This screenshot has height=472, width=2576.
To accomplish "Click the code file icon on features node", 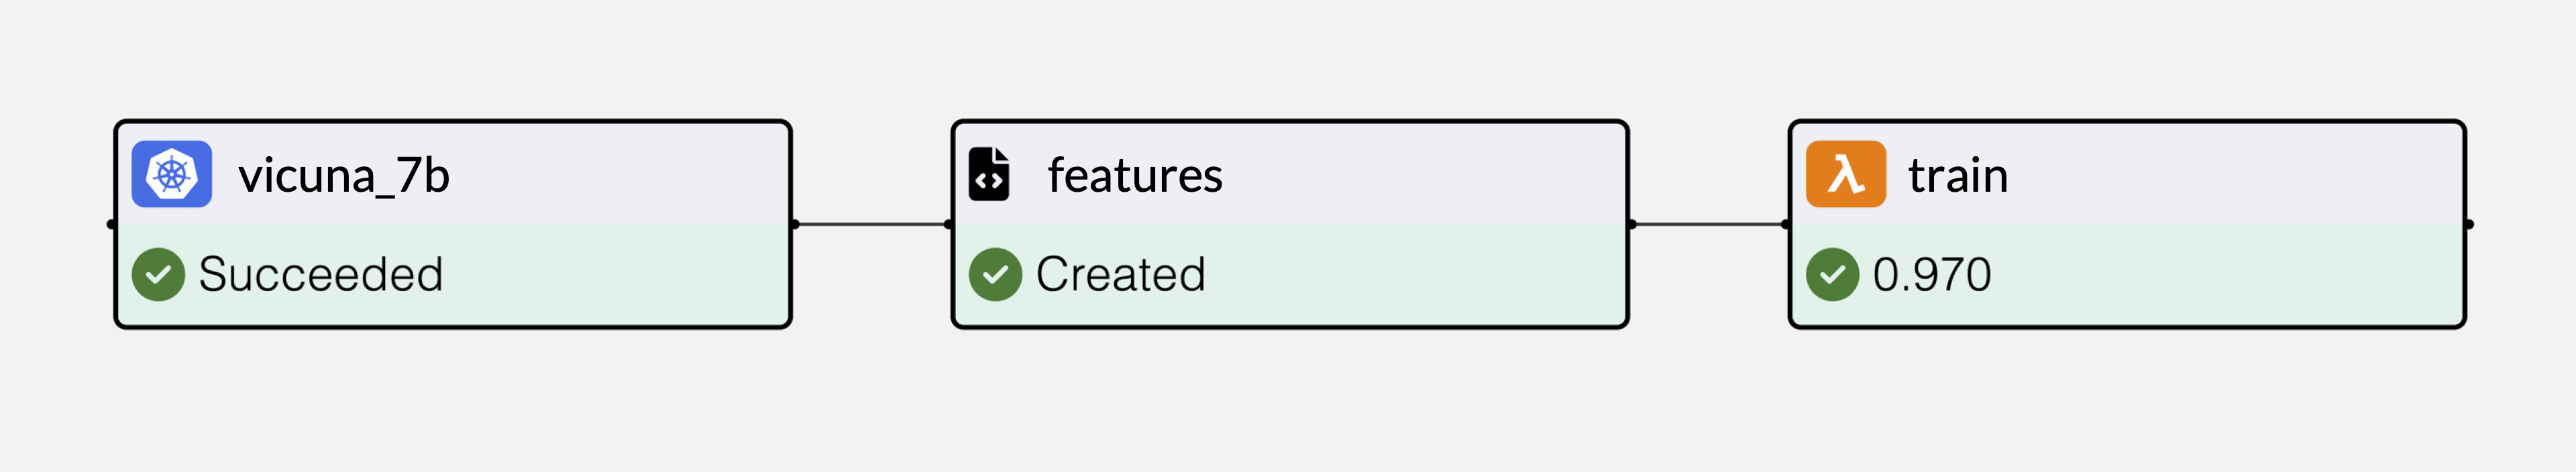I will [x=989, y=174].
